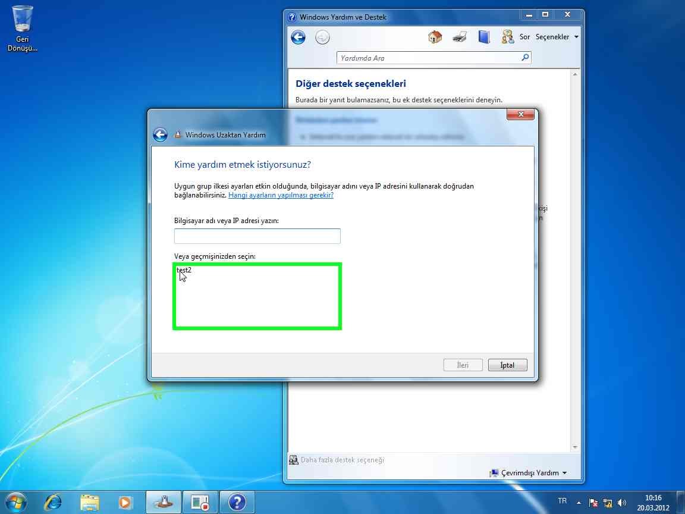Viewport: 685px width, 514px height.
Task: Close the Windows Uzaktan Yardım dialog
Action: (x=520, y=114)
